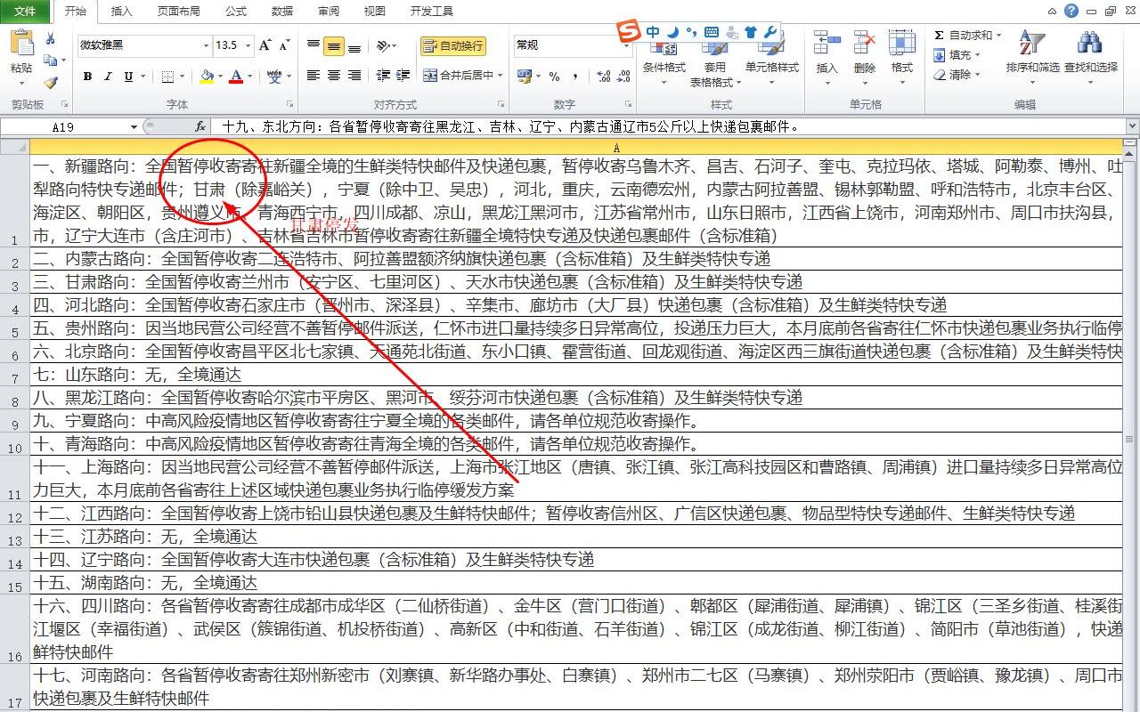Apply top vertical alignment
Image resolution: width=1140 pixels, height=712 pixels.
point(313,45)
